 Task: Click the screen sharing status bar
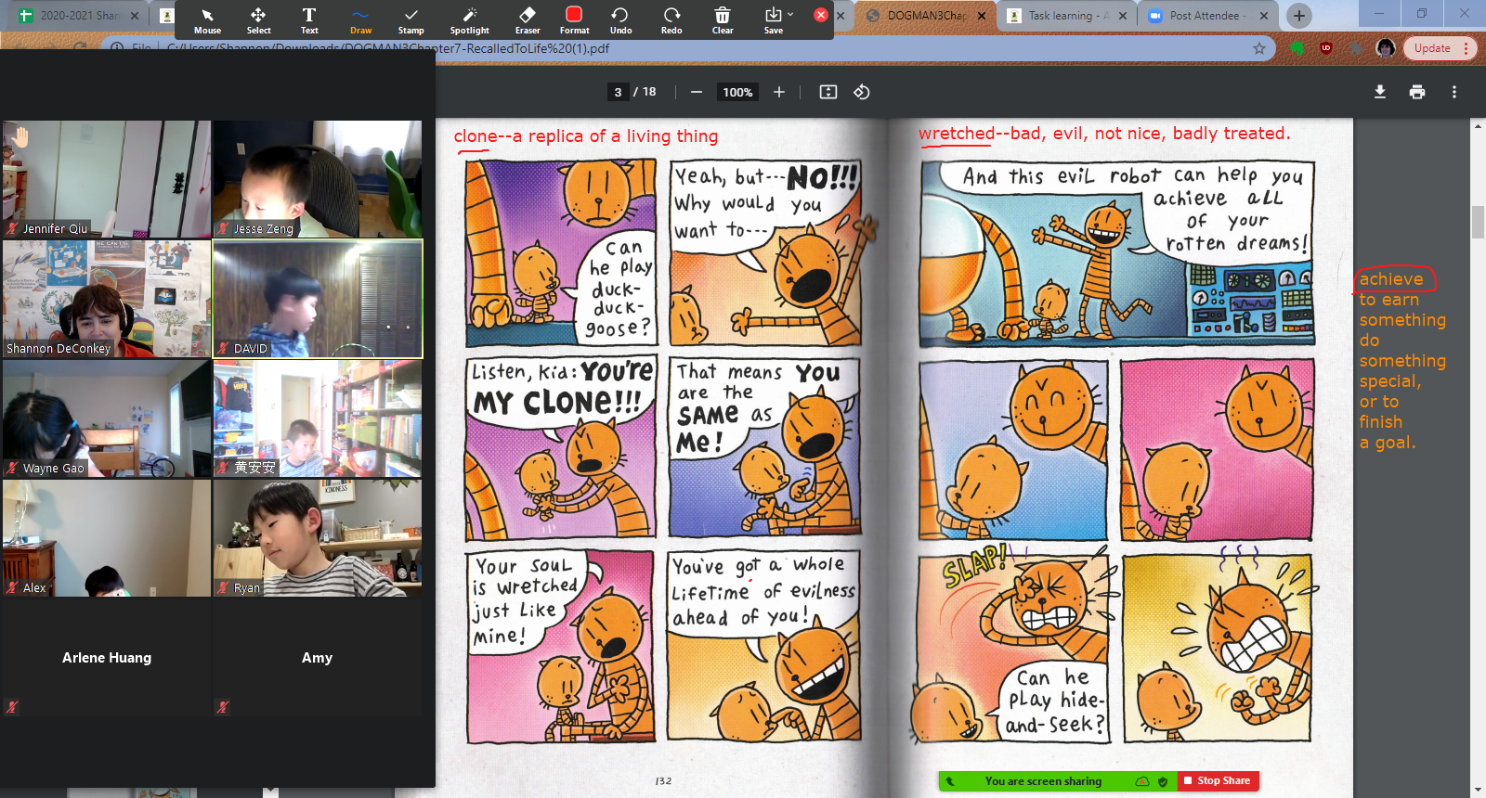click(1043, 781)
